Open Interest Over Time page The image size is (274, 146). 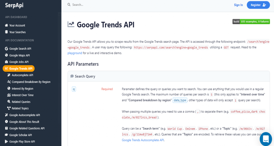tap(23, 95)
